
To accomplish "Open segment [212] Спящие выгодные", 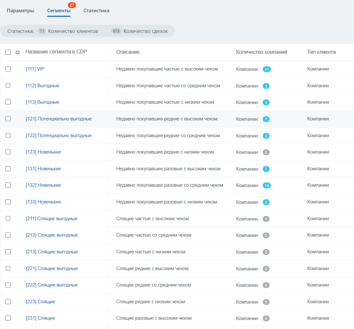I will (52, 235).
